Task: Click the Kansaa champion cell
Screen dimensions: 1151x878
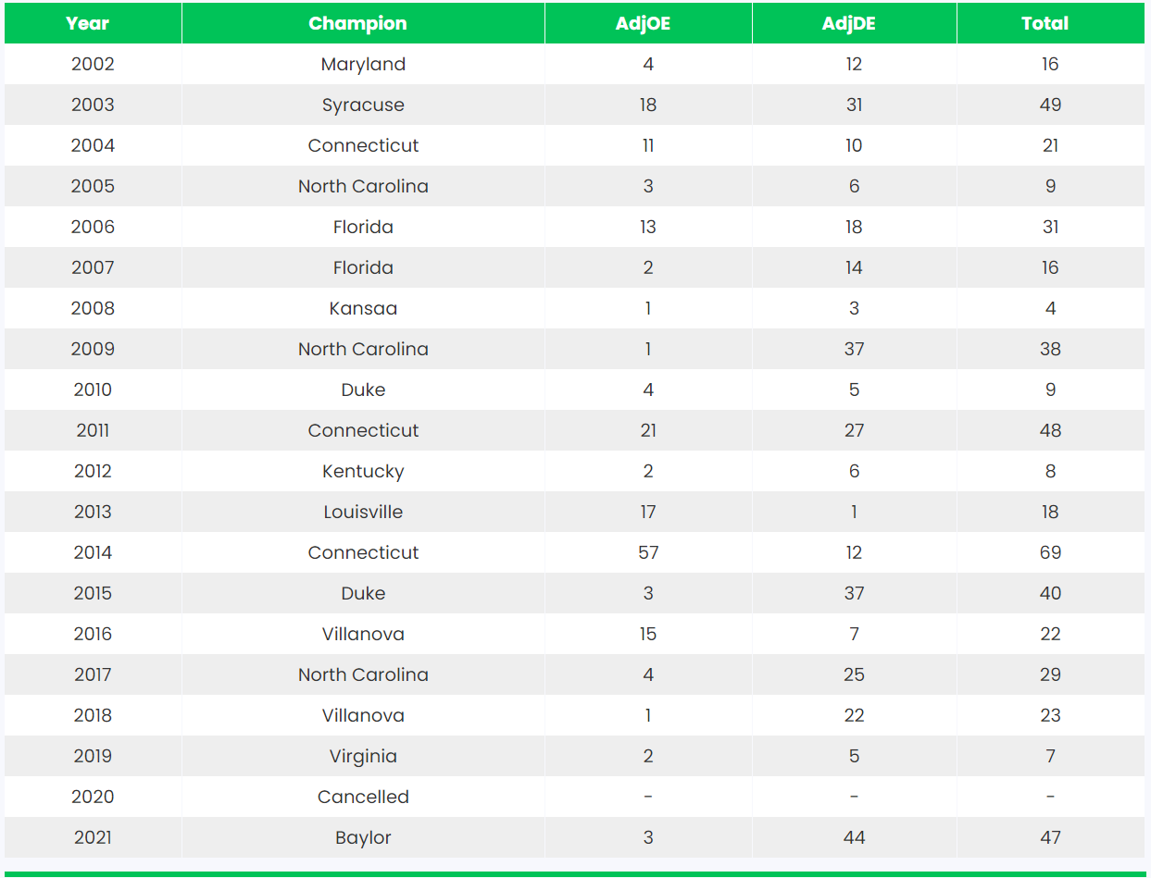Action: pos(363,308)
